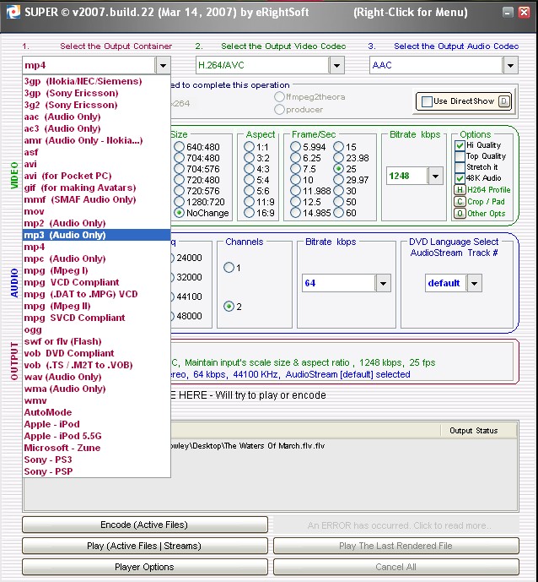The height and width of the screenshot is (582, 538).
Task: Pick vob DVD Compliant container
Action: pos(96,353)
